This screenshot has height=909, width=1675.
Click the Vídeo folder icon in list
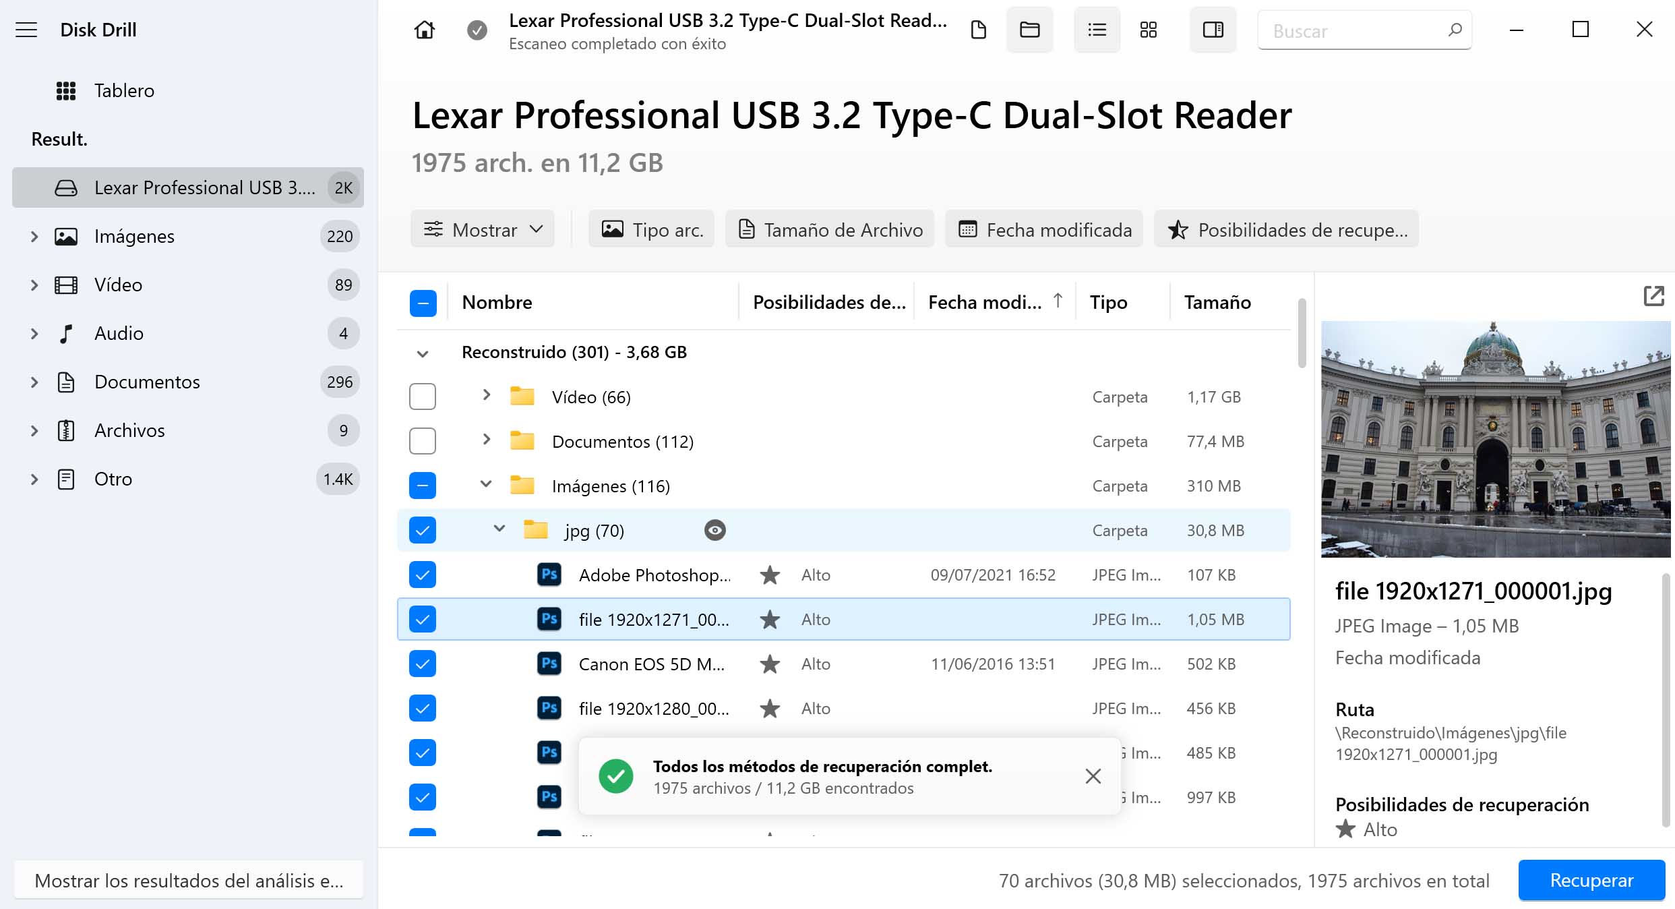522,397
